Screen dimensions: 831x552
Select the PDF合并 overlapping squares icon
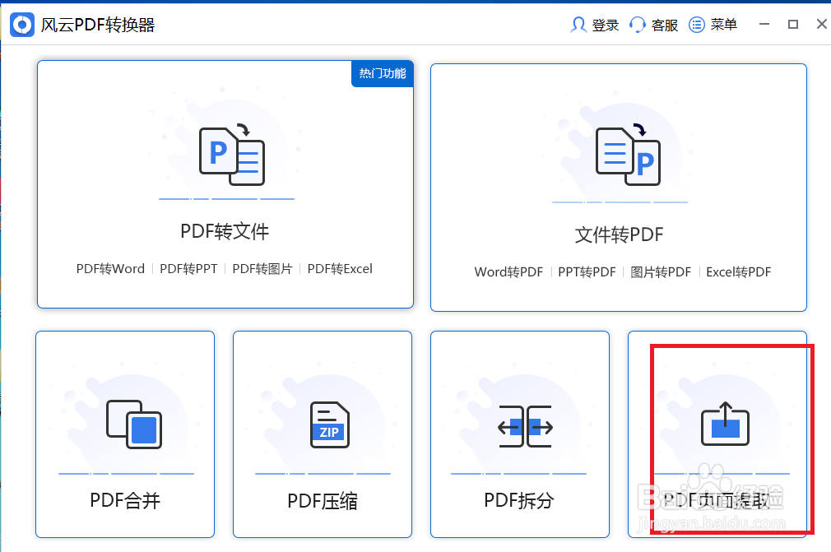(x=134, y=424)
